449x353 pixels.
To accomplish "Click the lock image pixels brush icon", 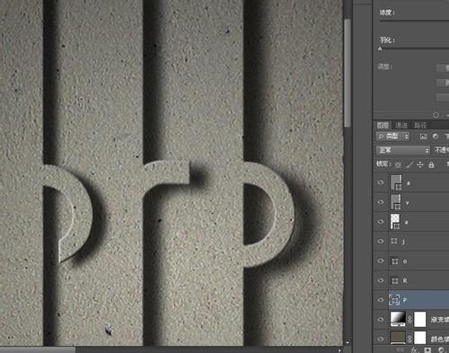I will tap(409, 164).
